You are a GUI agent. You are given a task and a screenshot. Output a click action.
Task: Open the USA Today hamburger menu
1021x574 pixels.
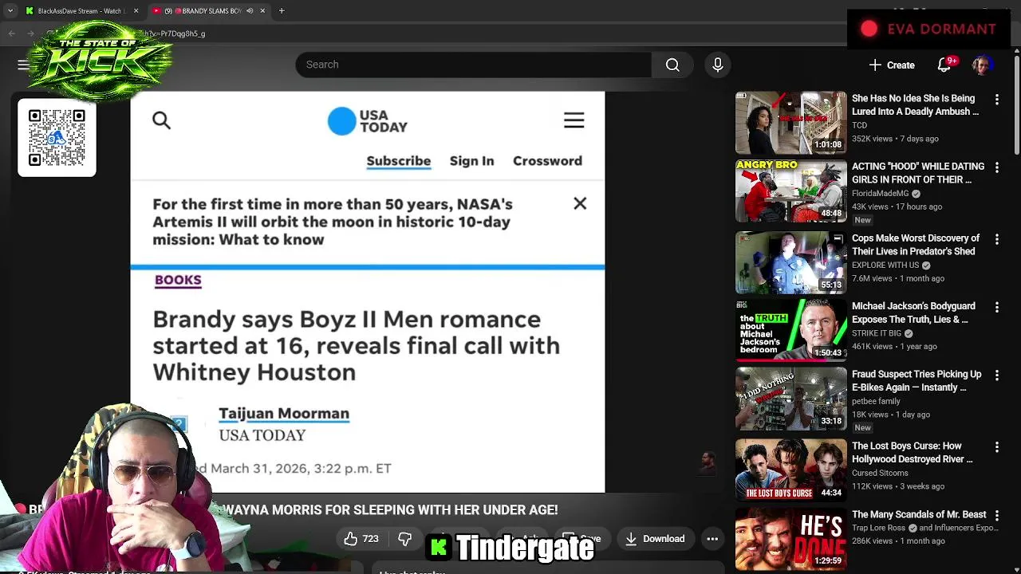click(574, 120)
